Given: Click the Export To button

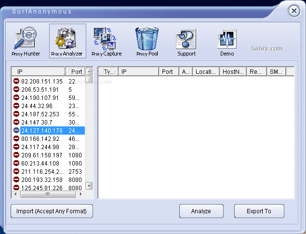Looking at the screenshot, I should tap(259, 211).
